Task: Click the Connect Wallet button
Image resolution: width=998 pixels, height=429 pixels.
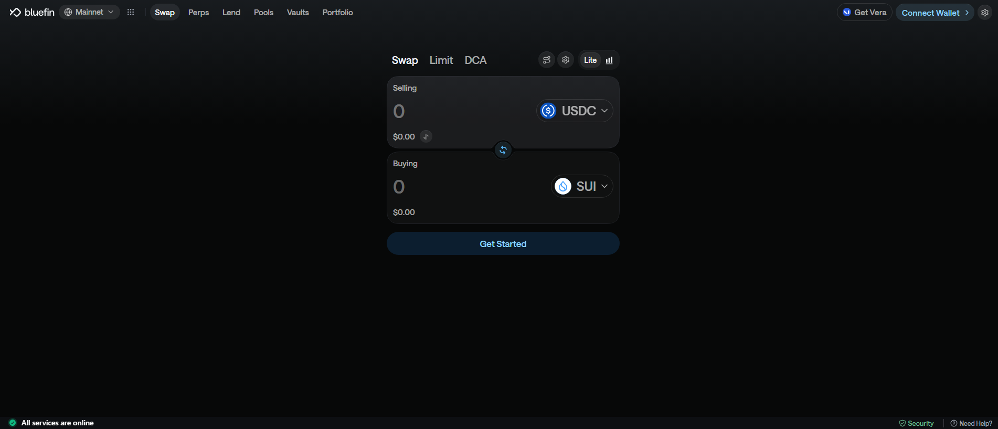Action: point(935,13)
